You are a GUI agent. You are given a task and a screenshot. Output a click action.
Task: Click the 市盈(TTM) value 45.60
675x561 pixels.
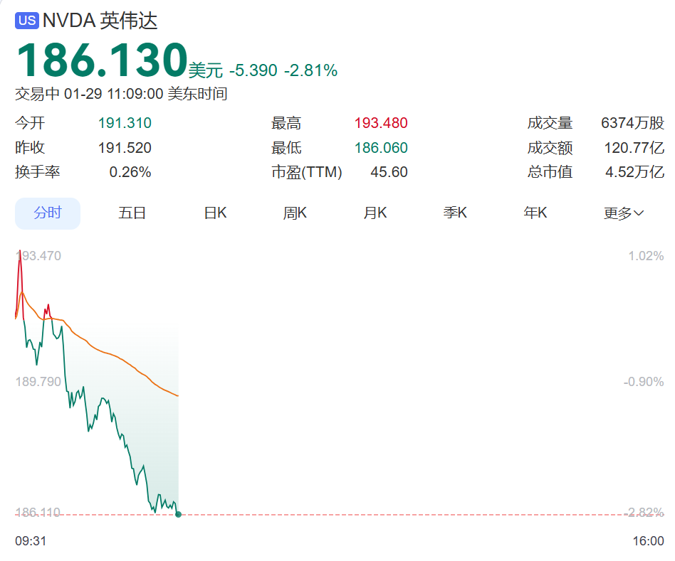(389, 172)
